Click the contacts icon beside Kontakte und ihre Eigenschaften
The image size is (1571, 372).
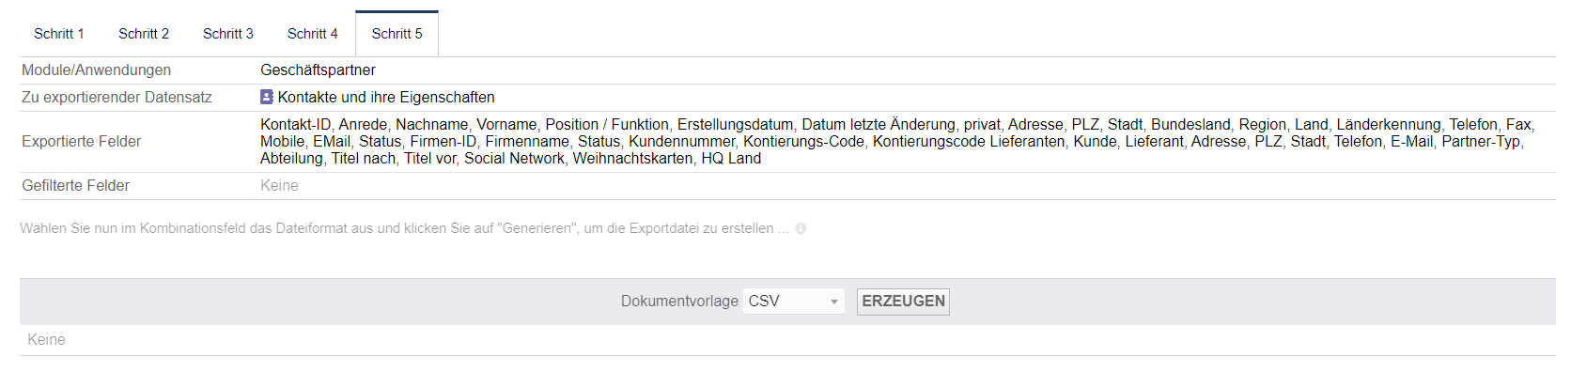(267, 97)
